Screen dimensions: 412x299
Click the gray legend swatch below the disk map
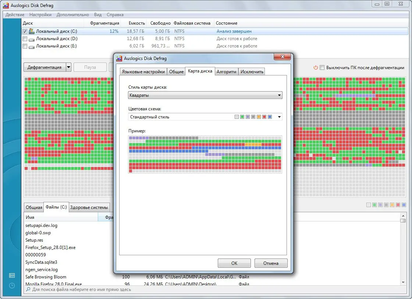click(386, 205)
